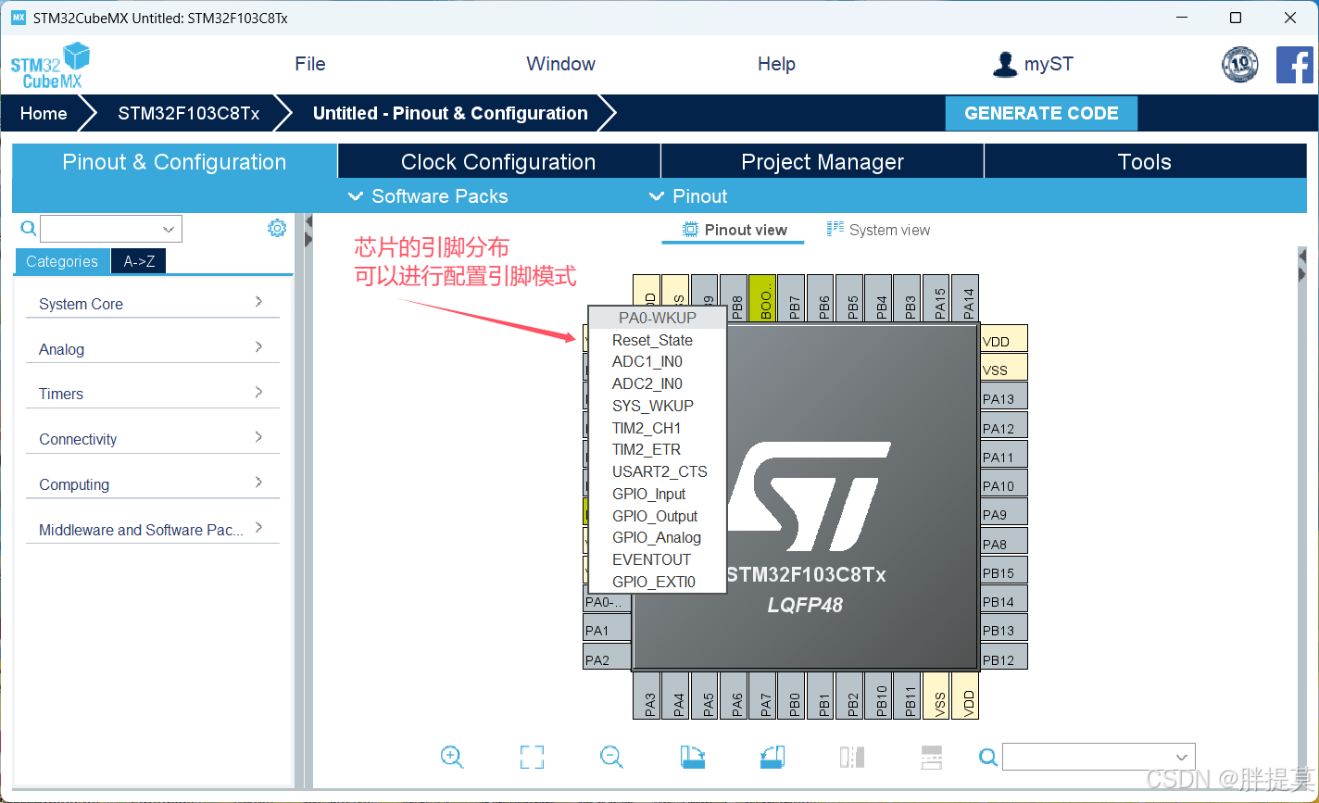Viewport: 1319px width, 803px height.
Task: Open the peripheral search combo box
Action: [x=111, y=229]
